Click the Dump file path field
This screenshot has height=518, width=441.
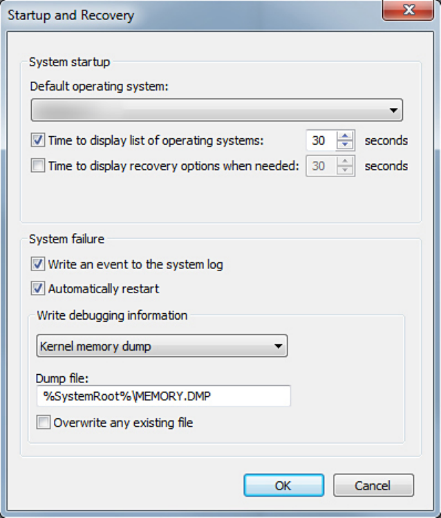click(x=162, y=396)
